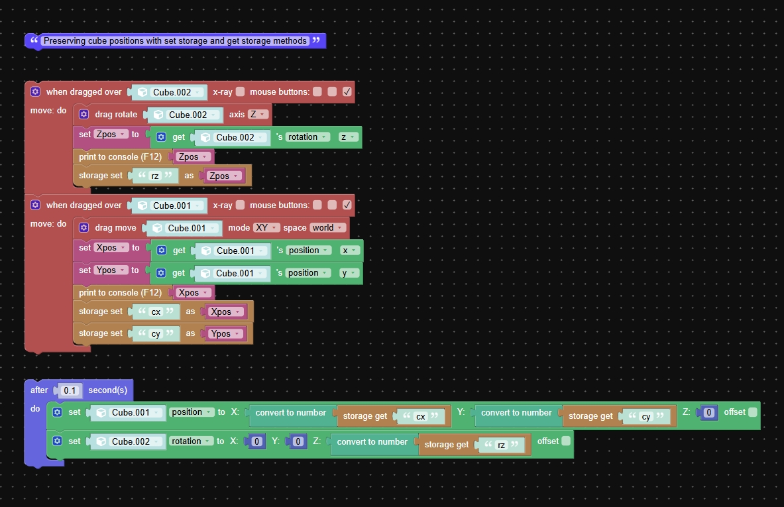
Task: Enable x-ray checkbox on Cube.002 drag block
Action: pyautogui.click(x=241, y=91)
